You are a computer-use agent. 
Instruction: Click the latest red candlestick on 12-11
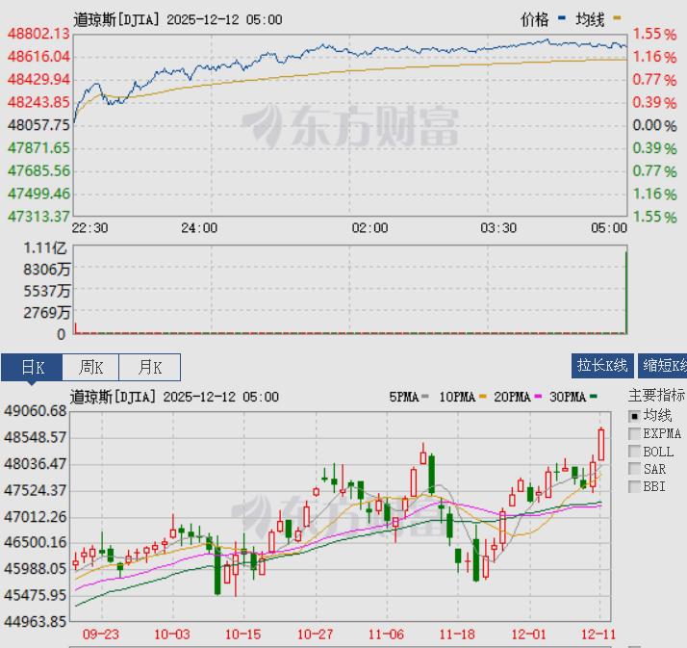[x=601, y=445]
